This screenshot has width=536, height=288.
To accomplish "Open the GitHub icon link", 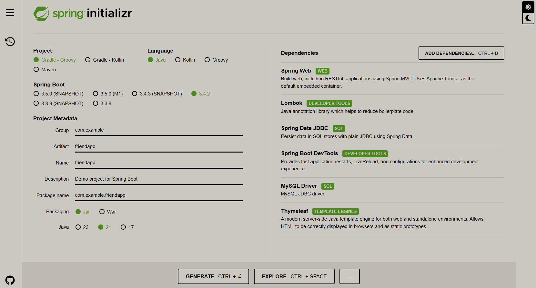I will 10,280.
